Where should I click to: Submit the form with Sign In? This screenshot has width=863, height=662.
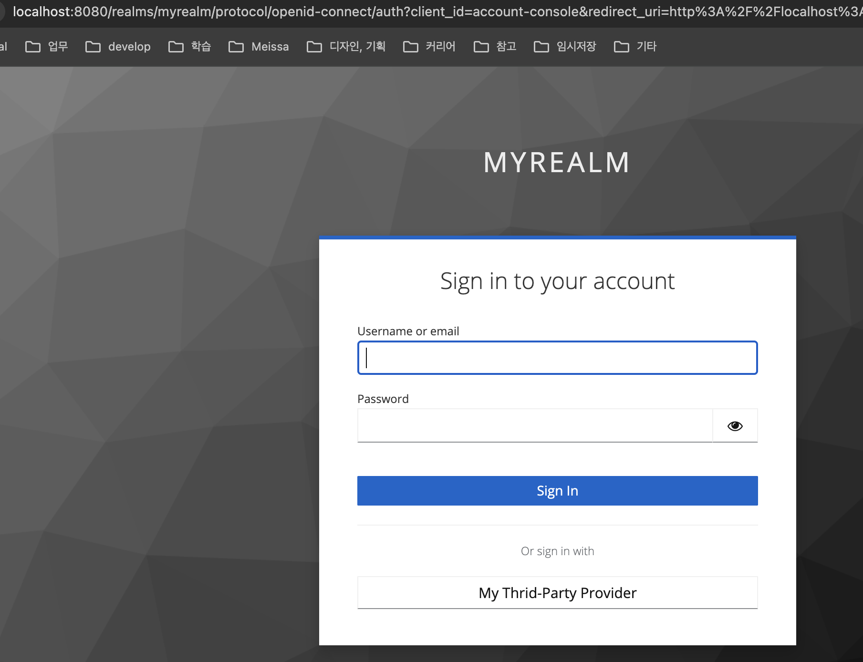click(x=557, y=491)
